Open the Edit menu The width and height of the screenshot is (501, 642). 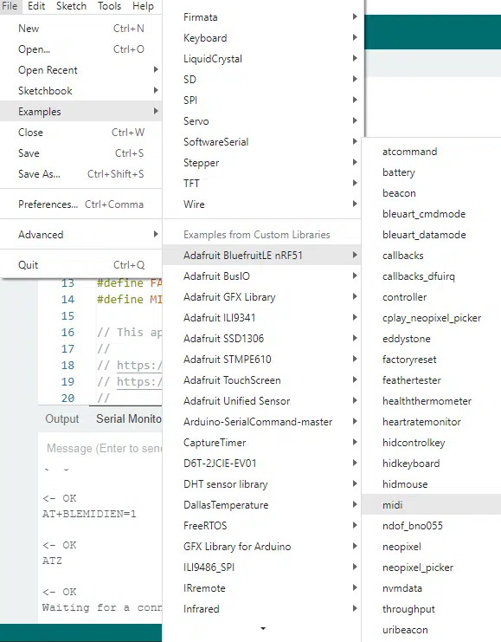click(x=36, y=6)
